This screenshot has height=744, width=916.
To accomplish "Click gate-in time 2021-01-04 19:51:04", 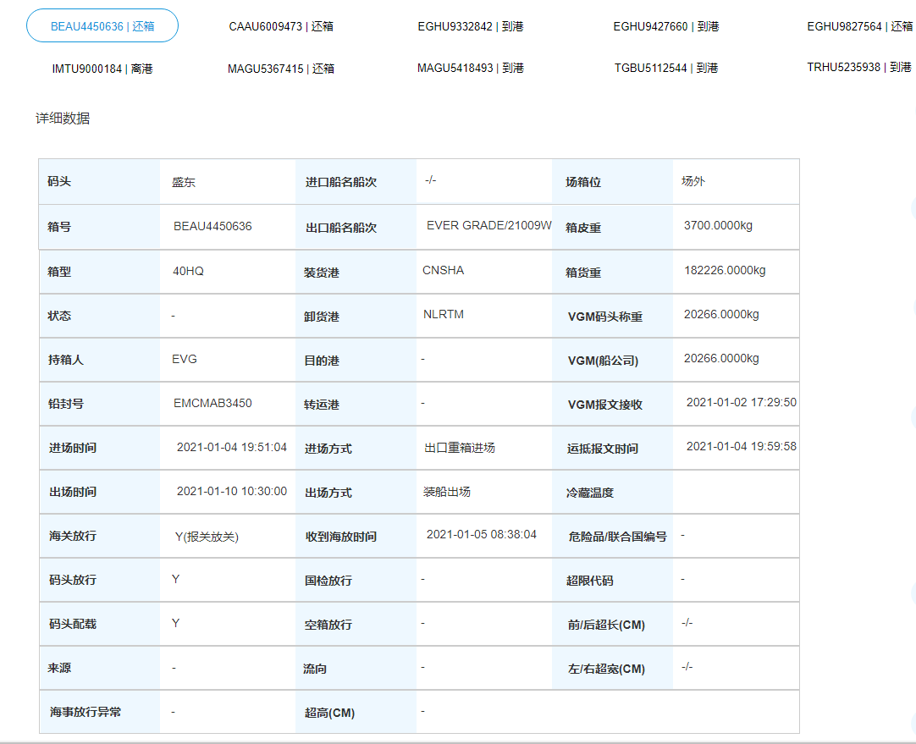I will point(232,448).
